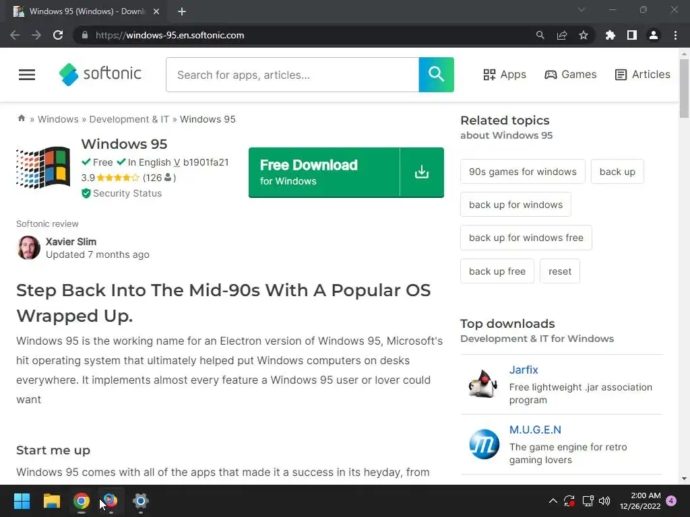Click the Chrome taskbar icon
Image resolution: width=690 pixels, height=517 pixels.
[x=82, y=501]
